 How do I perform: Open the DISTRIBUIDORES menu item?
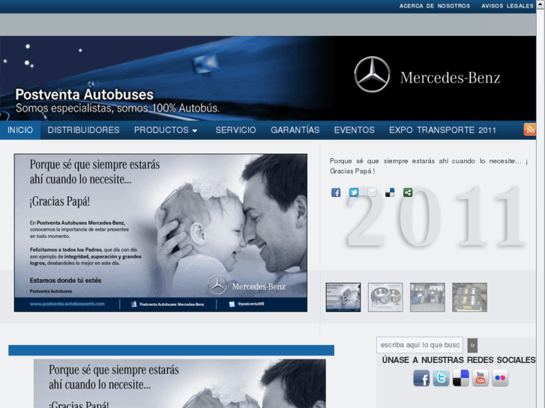click(83, 130)
